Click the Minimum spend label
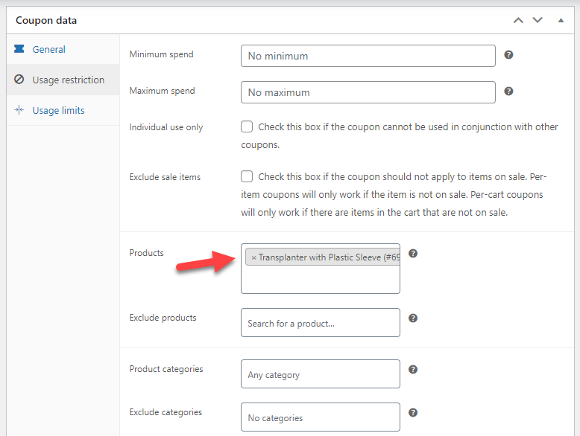This screenshot has height=436, width=580. tap(161, 54)
